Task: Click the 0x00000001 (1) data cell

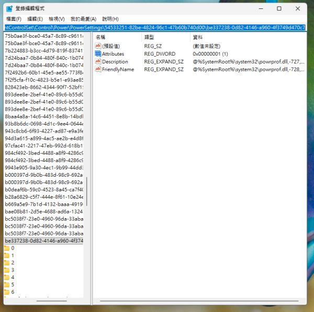Action: [x=210, y=54]
